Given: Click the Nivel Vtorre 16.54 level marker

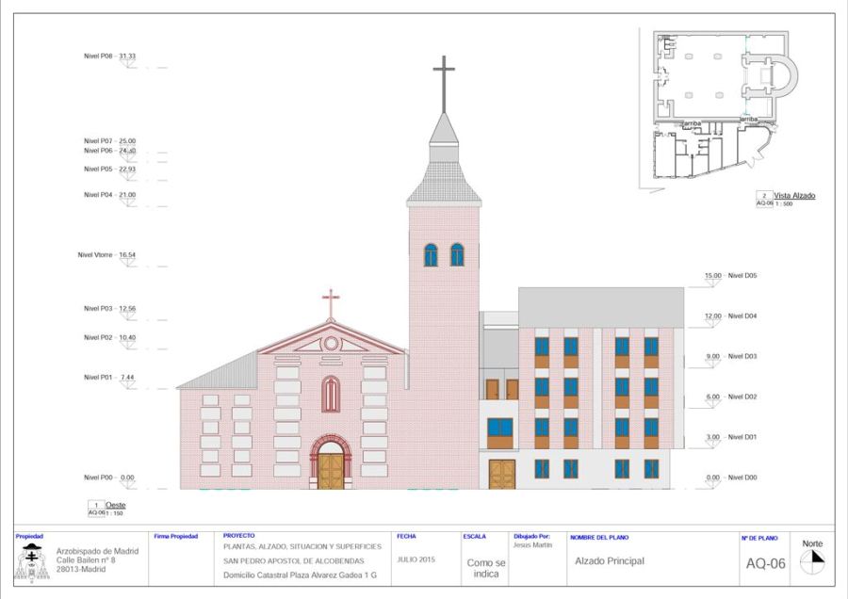Looking at the screenshot, I should (x=108, y=255).
